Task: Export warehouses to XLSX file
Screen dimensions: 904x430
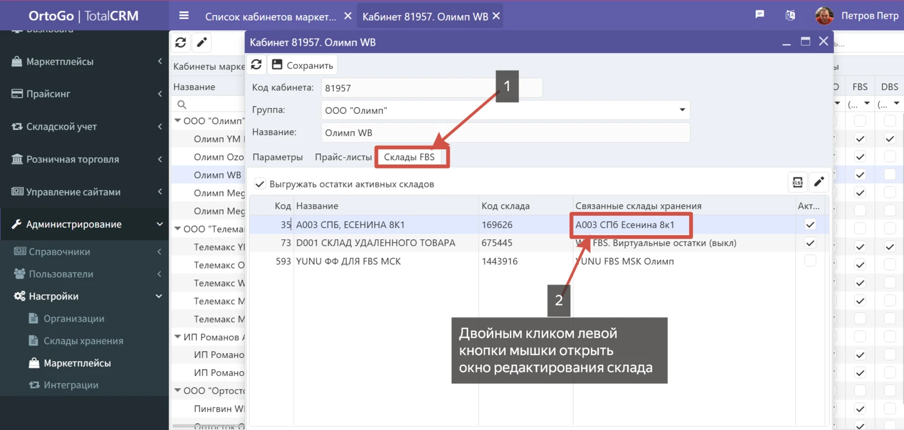Action: point(797,182)
